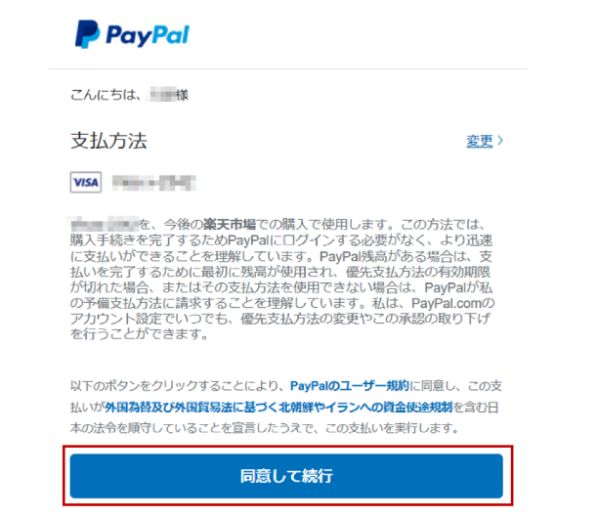The height and width of the screenshot is (519, 598).
Task: Click the を行うことができます closing sentence
Action: tap(139, 334)
